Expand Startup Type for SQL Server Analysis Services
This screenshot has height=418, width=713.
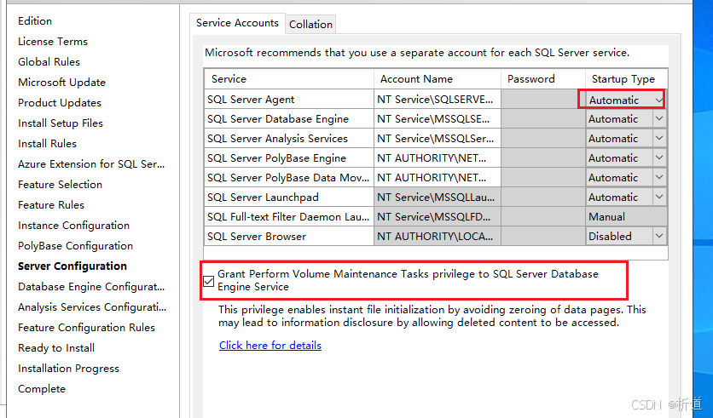[659, 139]
